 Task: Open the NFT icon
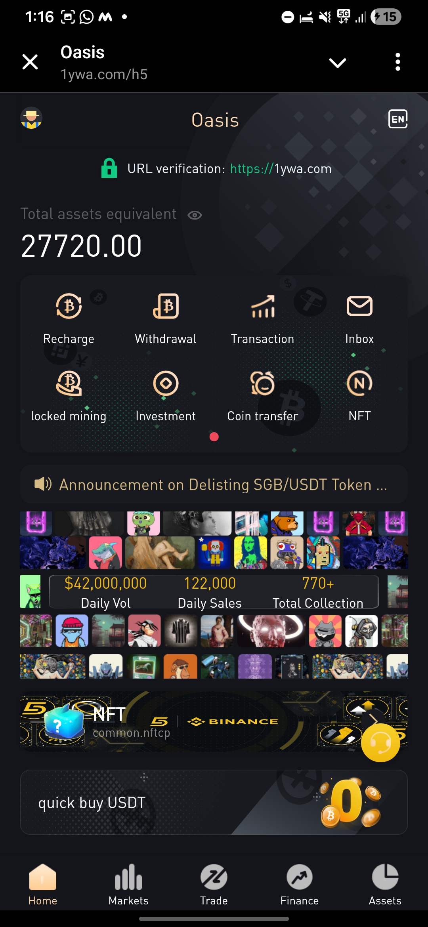(x=359, y=383)
